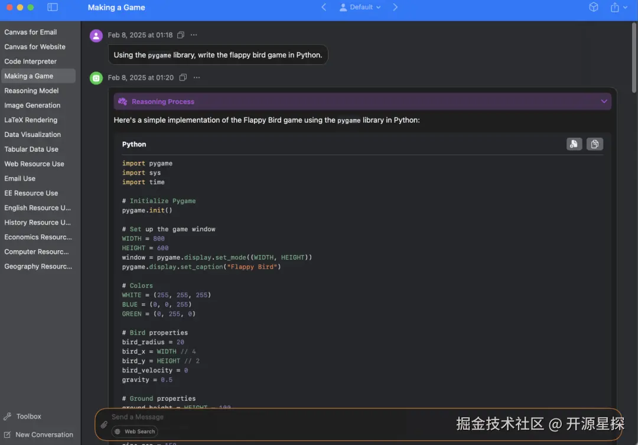The width and height of the screenshot is (638, 445).
Task: Open the Code Interpreter conversation
Action: click(x=38, y=61)
